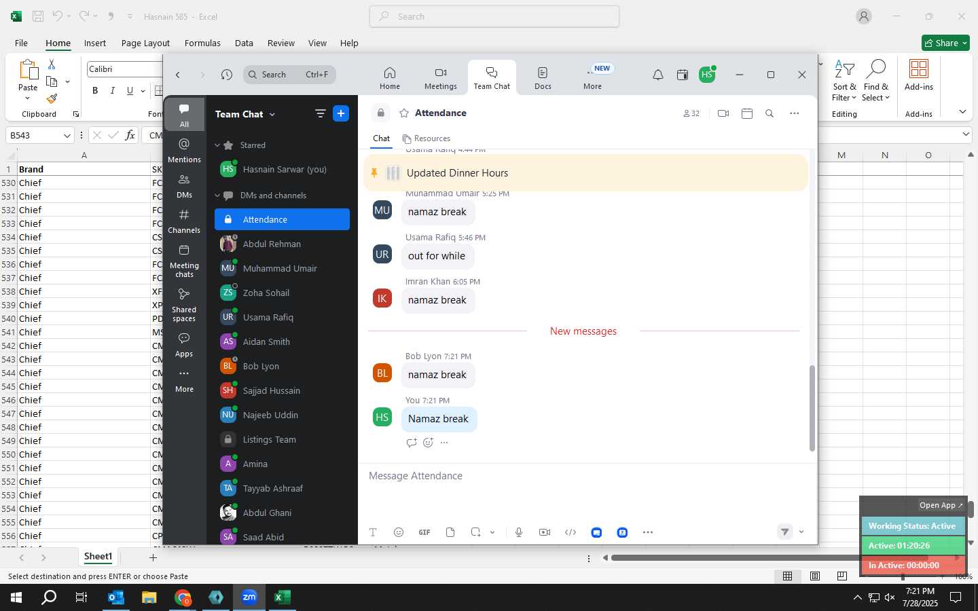Open the history clock icon in Zoom
The image size is (978, 611).
227,75
